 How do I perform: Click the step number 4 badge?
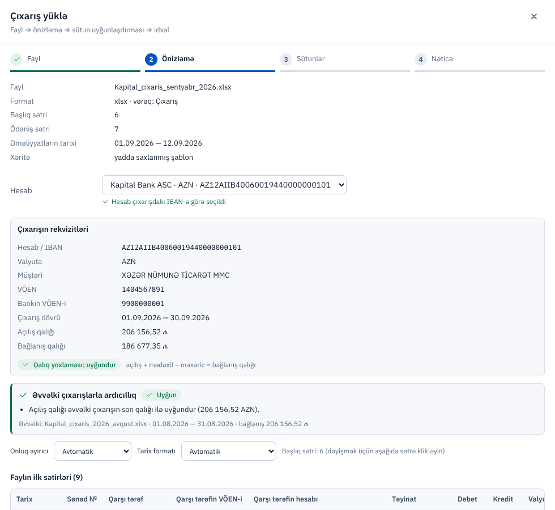[x=420, y=59]
